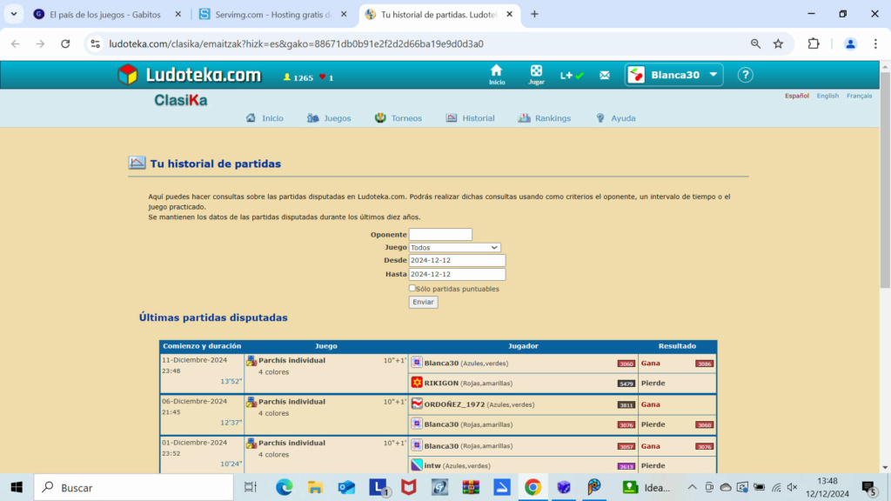Go back with the browser back arrow
This screenshot has width=891, height=501.
click(16, 43)
